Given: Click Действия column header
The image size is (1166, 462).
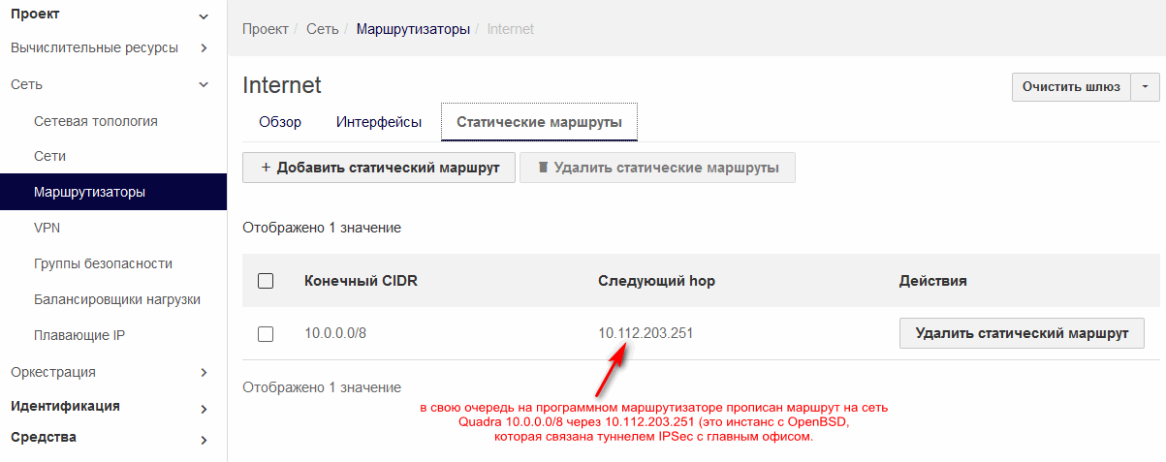Looking at the screenshot, I should [933, 281].
